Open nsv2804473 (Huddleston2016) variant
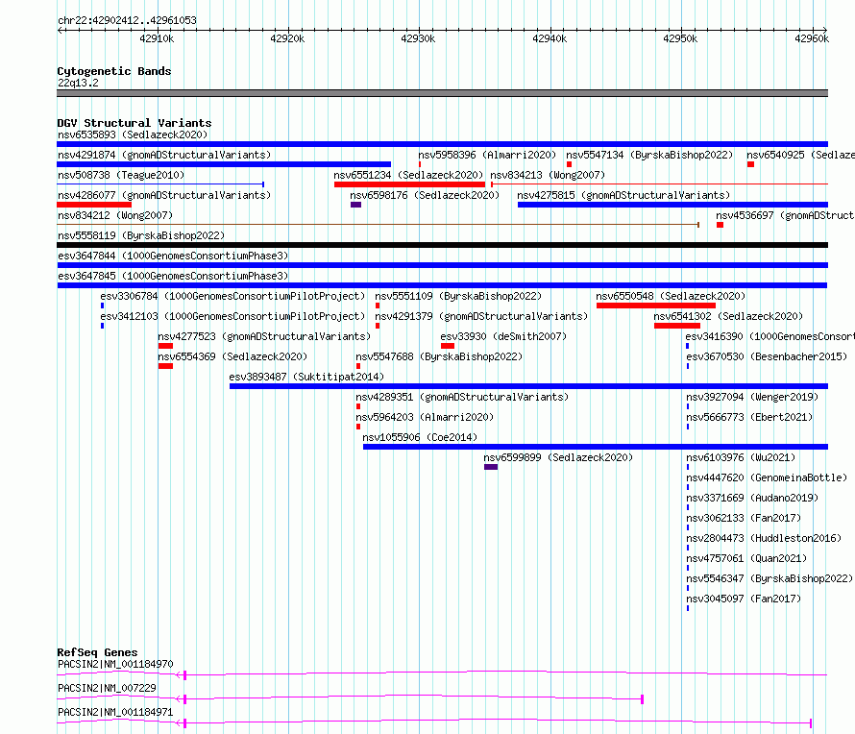Screen dimensions: 855x734 tap(764, 538)
